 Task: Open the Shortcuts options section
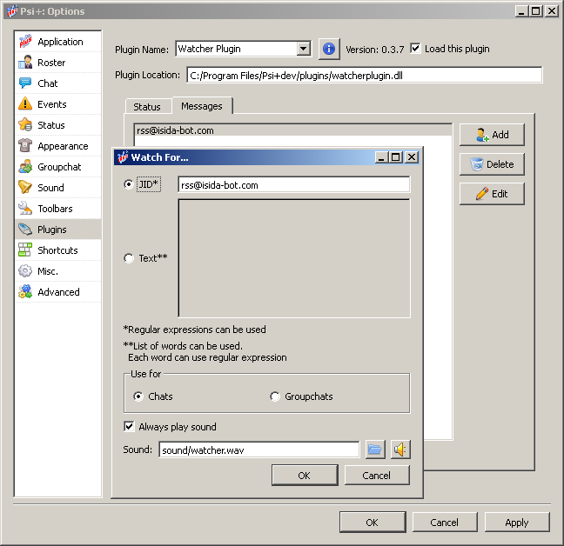pyautogui.click(x=57, y=250)
